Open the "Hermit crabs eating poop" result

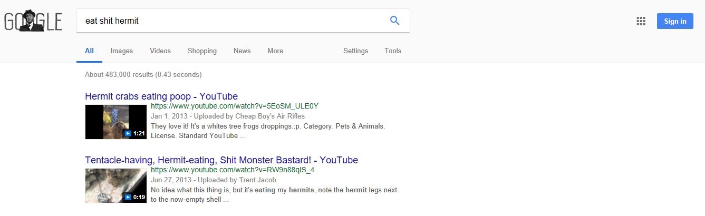(x=161, y=96)
